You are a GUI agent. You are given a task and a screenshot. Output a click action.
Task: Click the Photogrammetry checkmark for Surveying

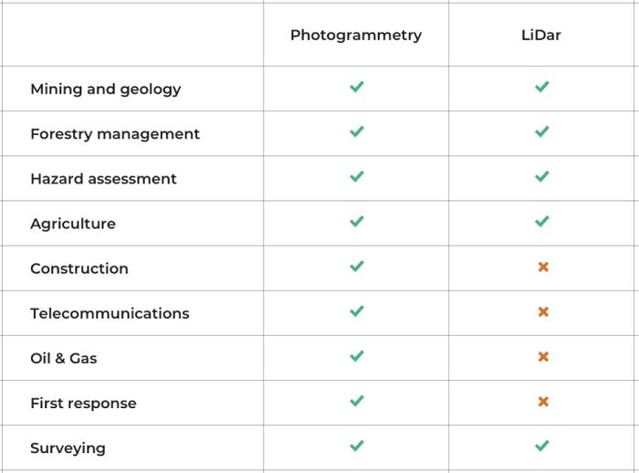point(357,446)
